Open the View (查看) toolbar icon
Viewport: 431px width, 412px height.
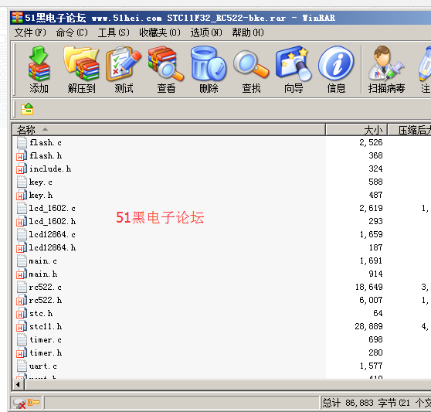pos(166,64)
